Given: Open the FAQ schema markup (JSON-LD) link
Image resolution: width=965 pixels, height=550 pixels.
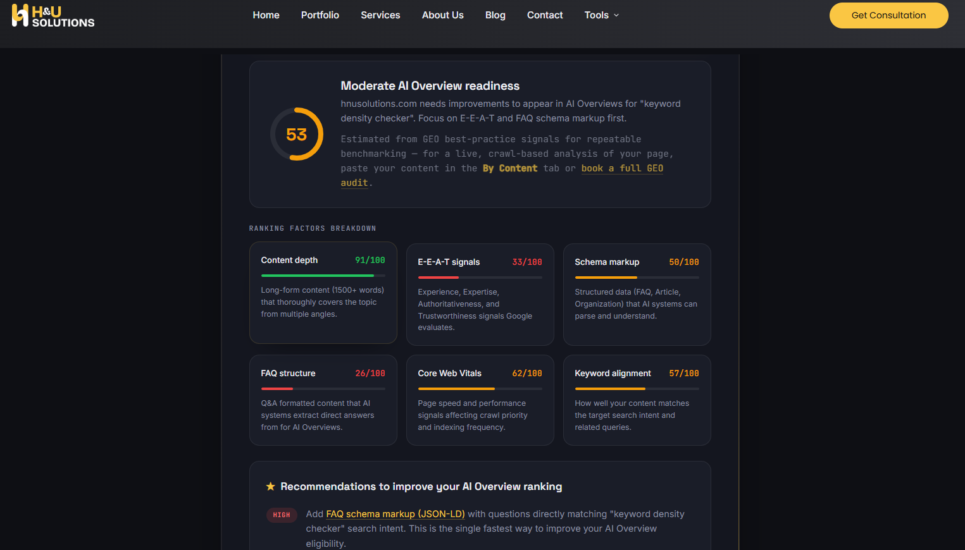Looking at the screenshot, I should [x=395, y=514].
